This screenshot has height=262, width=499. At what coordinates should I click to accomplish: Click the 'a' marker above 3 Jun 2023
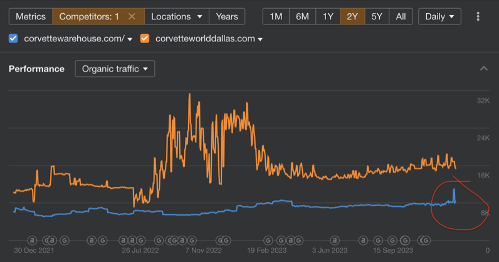(x=334, y=240)
